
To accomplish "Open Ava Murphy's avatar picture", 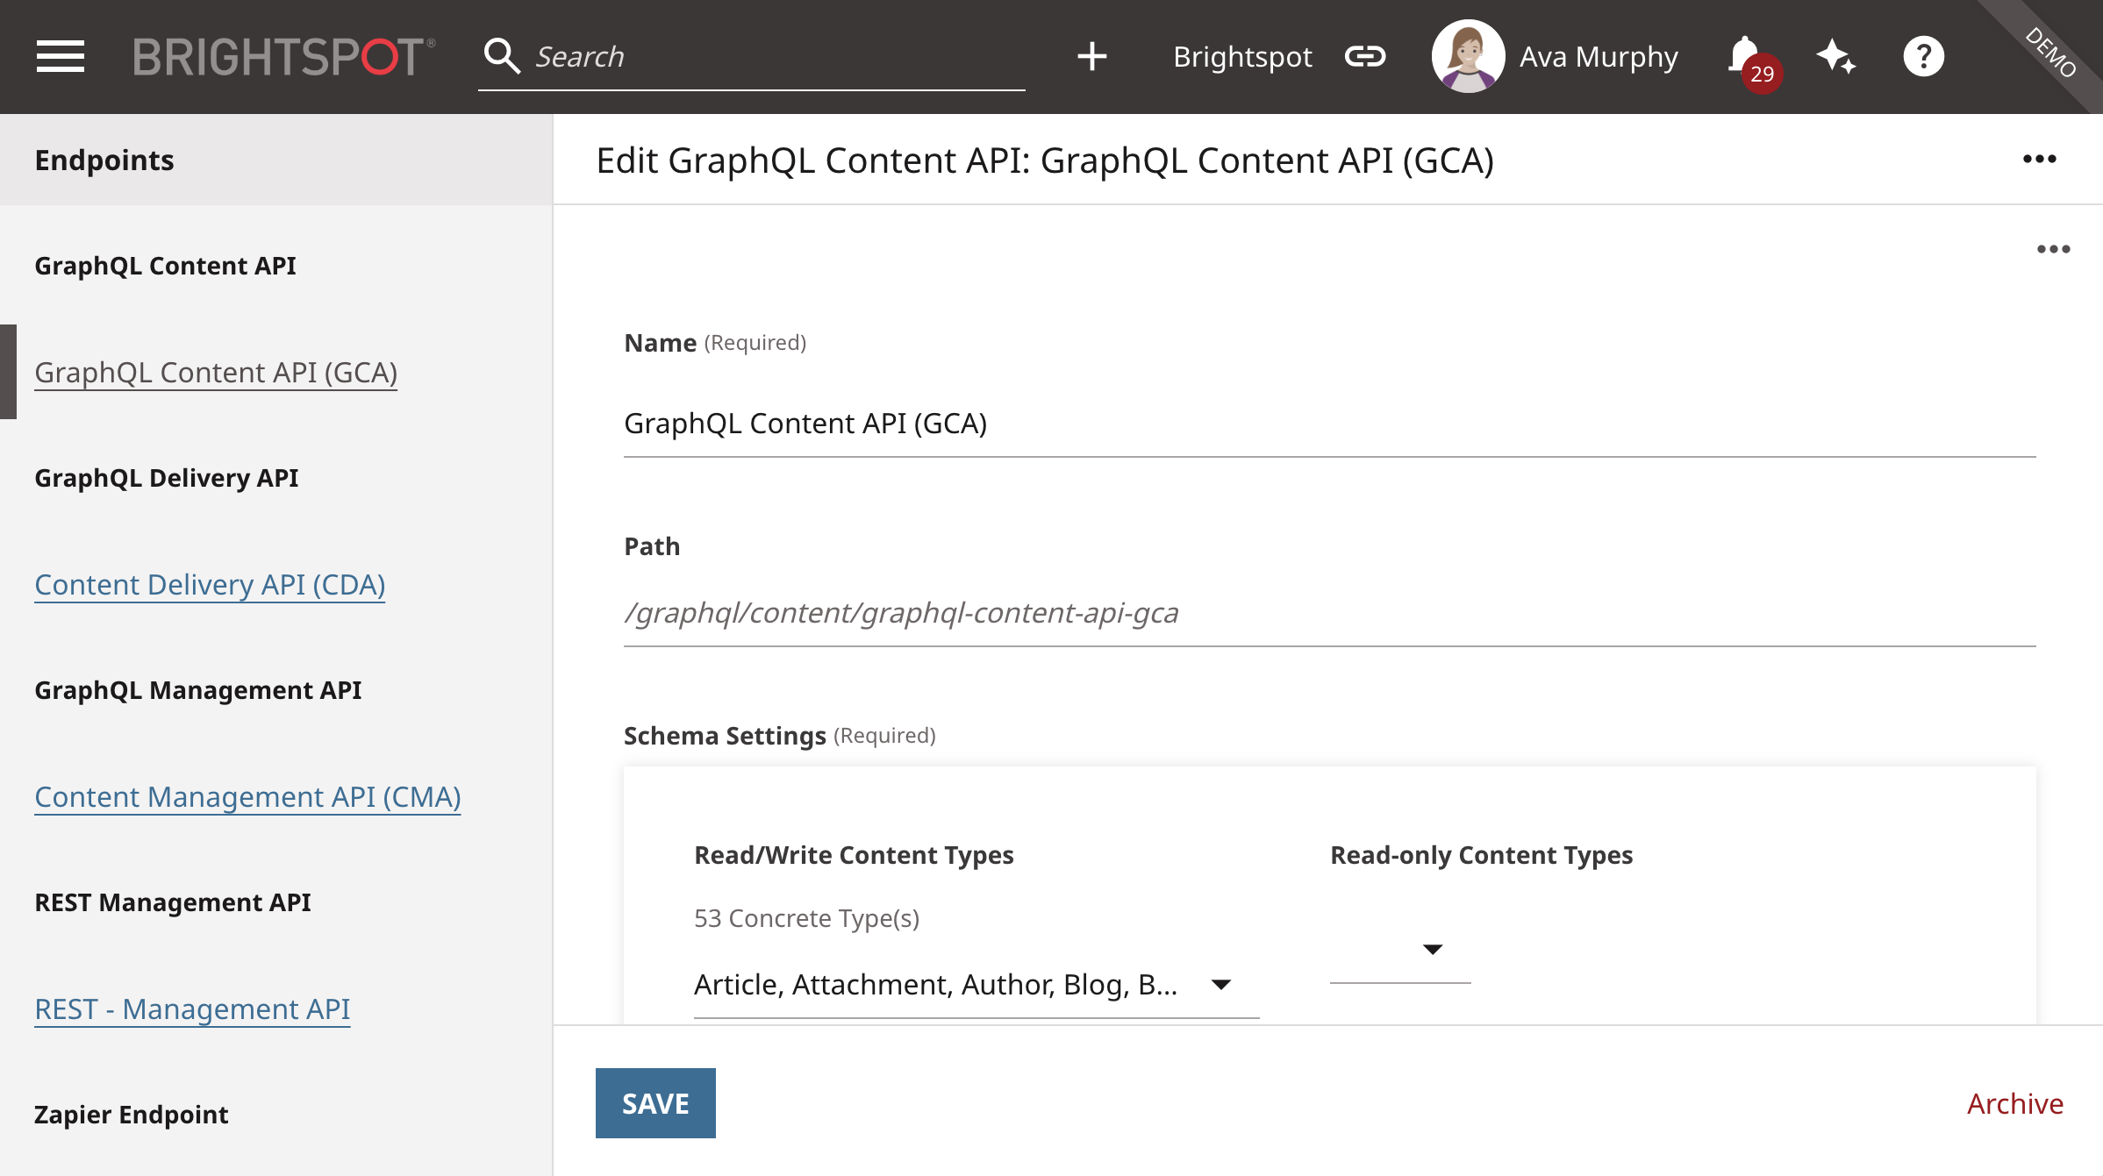I will 1468,57.
